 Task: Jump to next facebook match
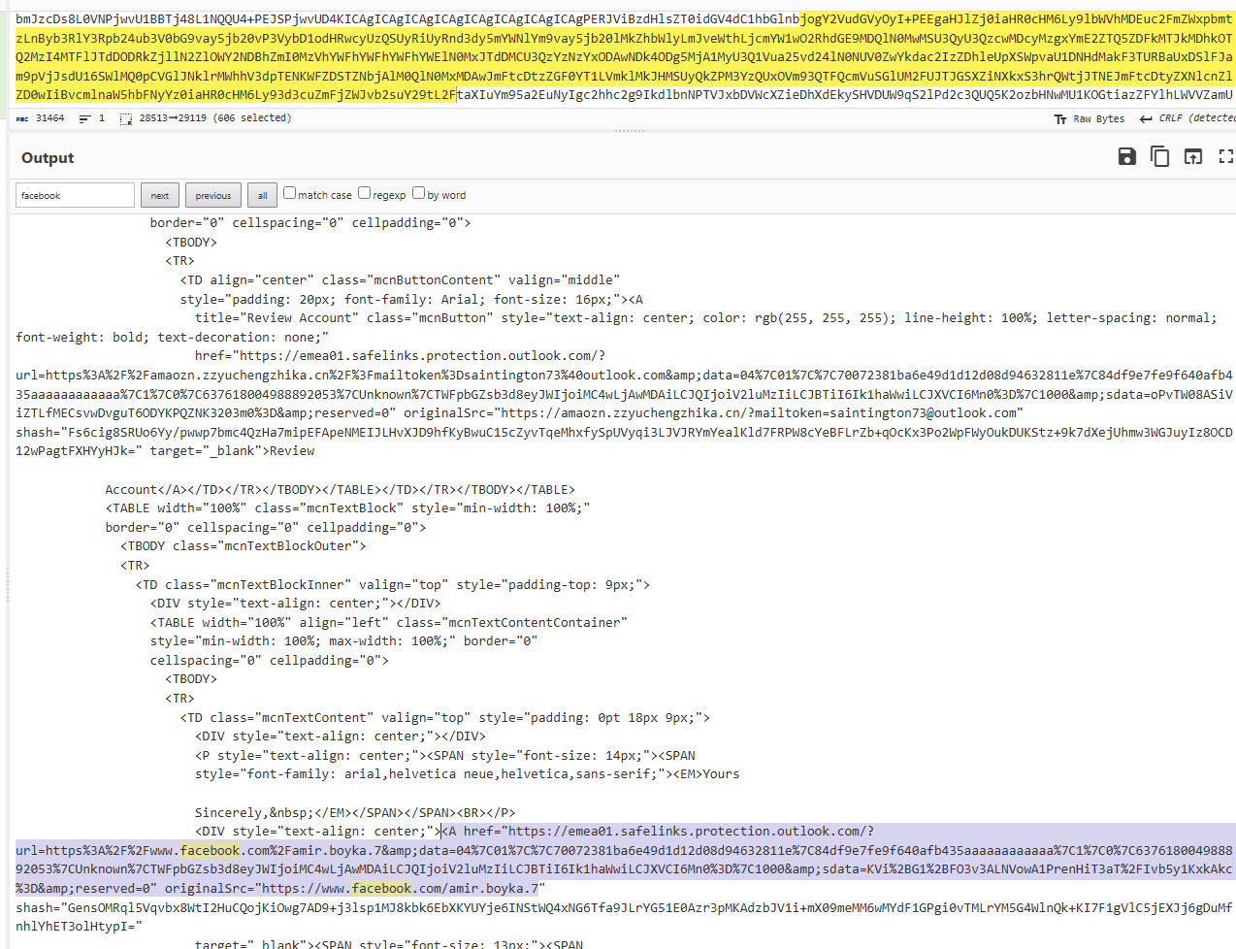(x=160, y=195)
